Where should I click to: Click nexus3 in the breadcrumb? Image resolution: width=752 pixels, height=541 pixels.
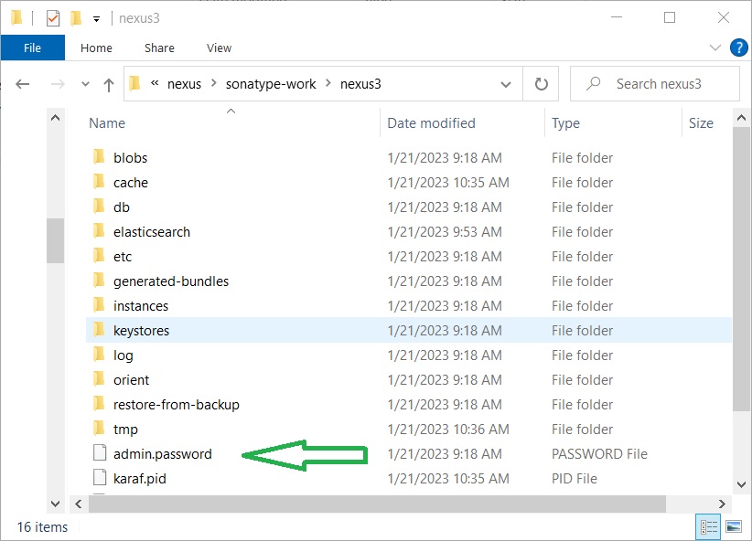point(360,84)
